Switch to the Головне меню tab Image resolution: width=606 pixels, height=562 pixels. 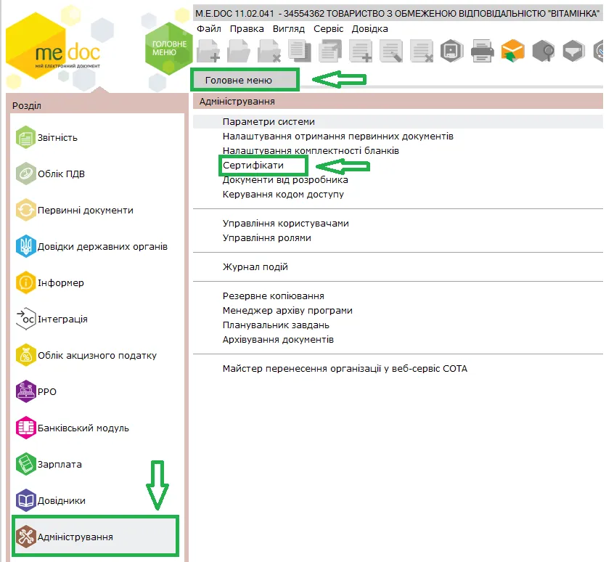click(245, 80)
